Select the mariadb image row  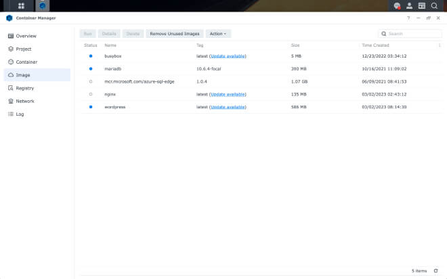(257, 68)
